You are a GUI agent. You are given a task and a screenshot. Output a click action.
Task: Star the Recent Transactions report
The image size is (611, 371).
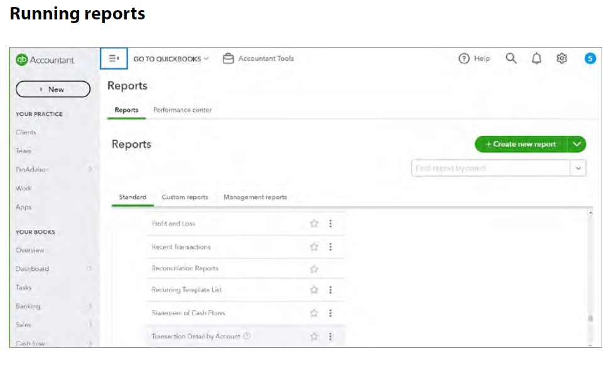(x=314, y=247)
